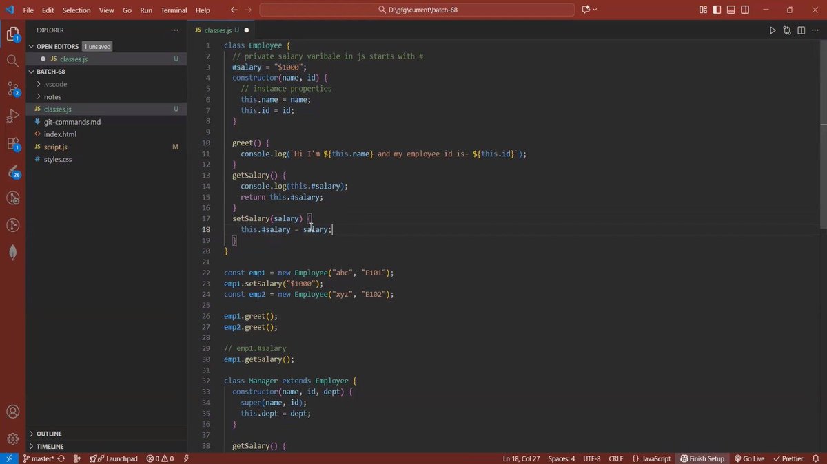Open the Edit menu
The width and height of the screenshot is (827, 464).
click(48, 10)
